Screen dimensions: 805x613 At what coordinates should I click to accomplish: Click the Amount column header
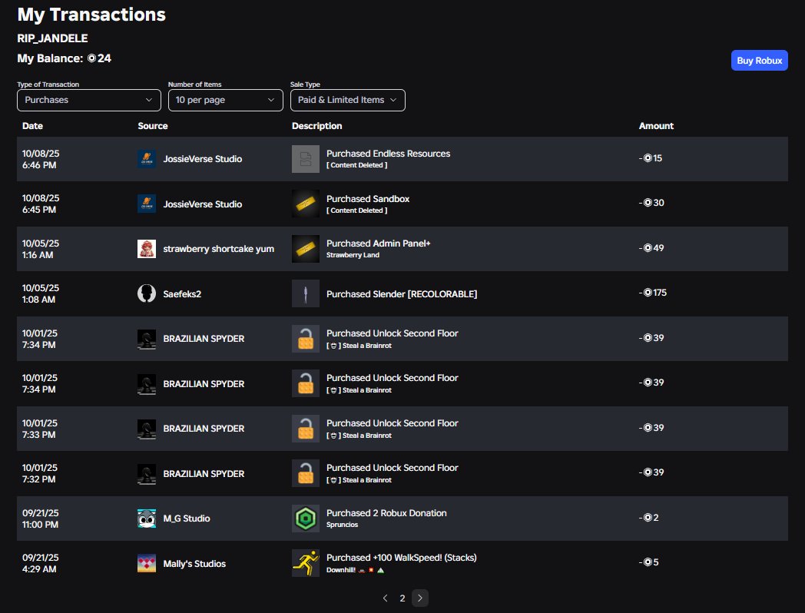coord(656,126)
